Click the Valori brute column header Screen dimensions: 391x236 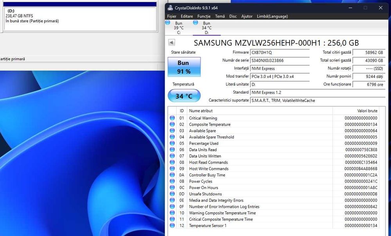click(x=356, y=111)
